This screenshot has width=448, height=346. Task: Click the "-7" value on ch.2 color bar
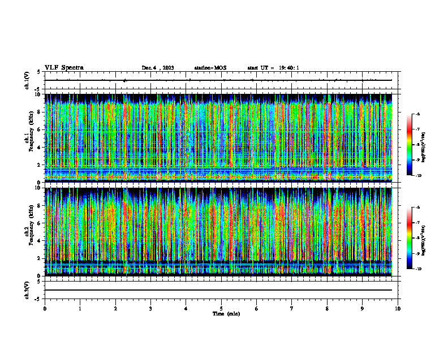417,223
